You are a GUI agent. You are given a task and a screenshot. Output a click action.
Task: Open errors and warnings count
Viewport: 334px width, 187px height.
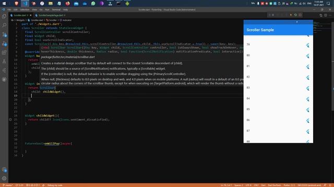[33, 185]
